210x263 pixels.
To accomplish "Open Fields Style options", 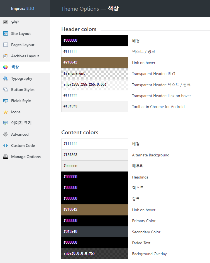I will click(x=25, y=101).
